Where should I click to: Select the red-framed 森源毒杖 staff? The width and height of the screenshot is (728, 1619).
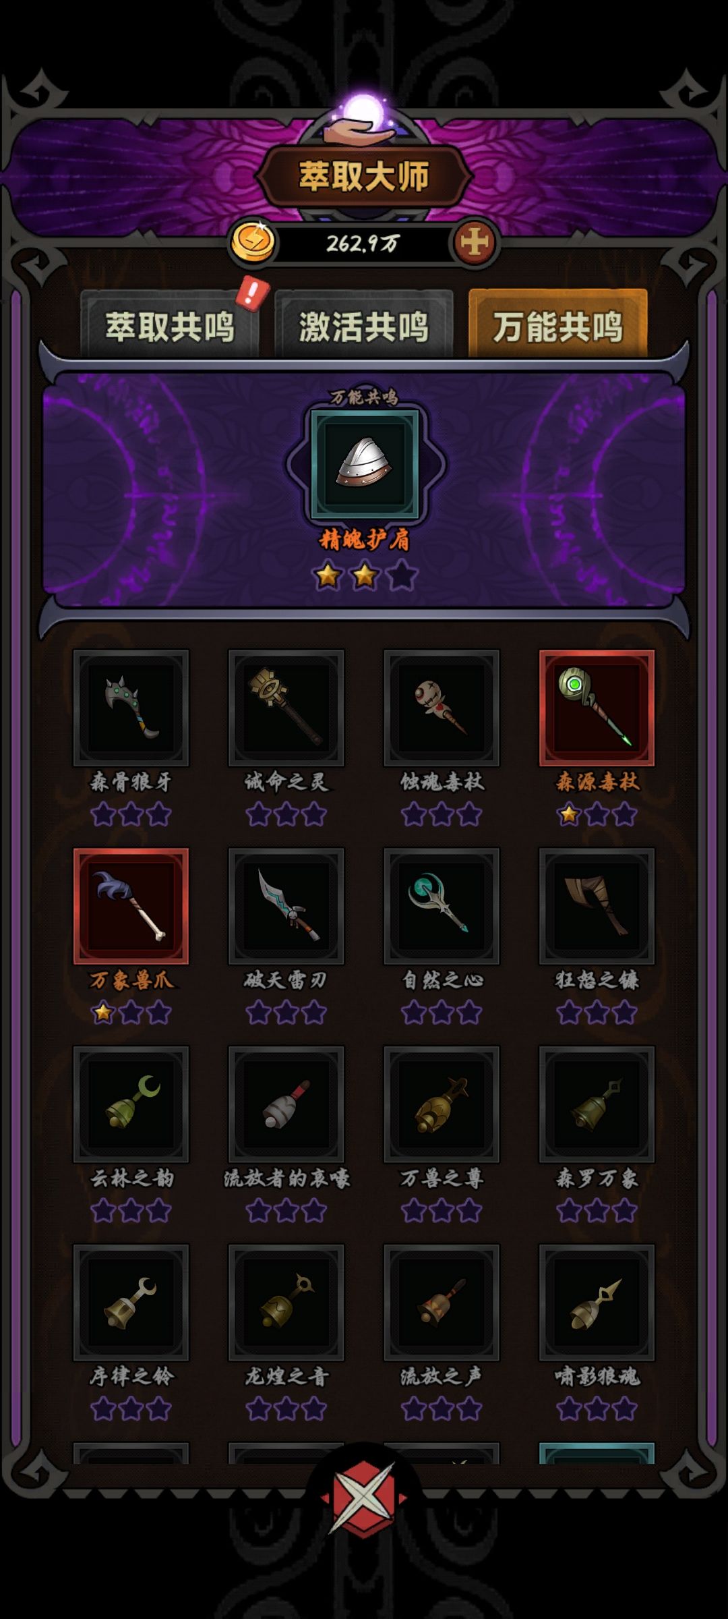point(597,708)
